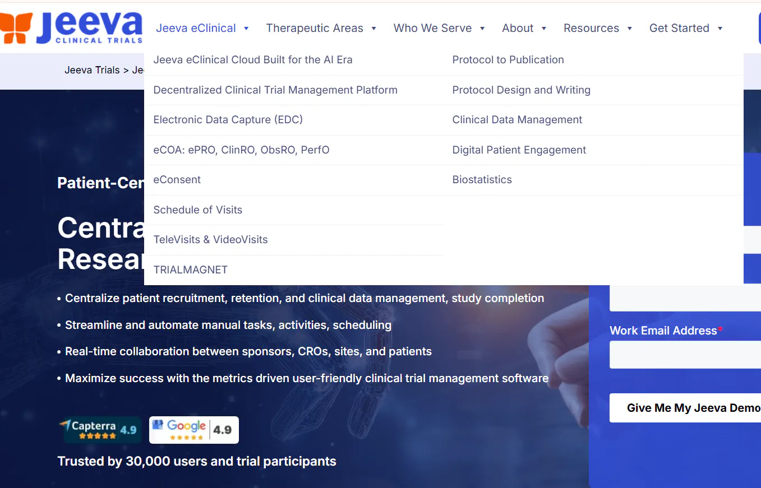Open the Therapeutic Areas menu
761x488 pixels.
point(315,28)
